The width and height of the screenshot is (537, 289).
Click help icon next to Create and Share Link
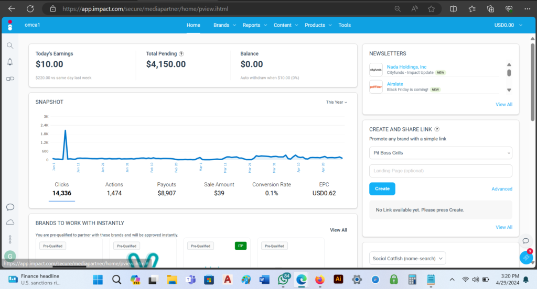[437, 129]
